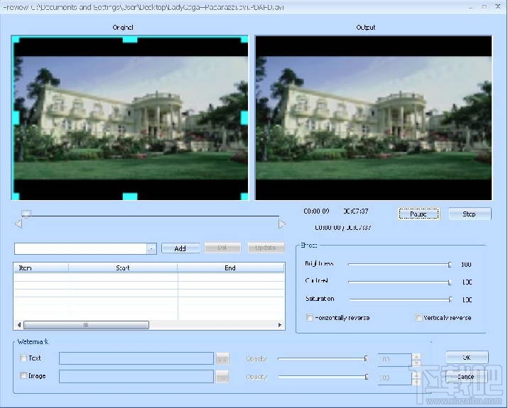508x408 pixels.
Task: Click the End column header
Action: (x=230, y=268)
